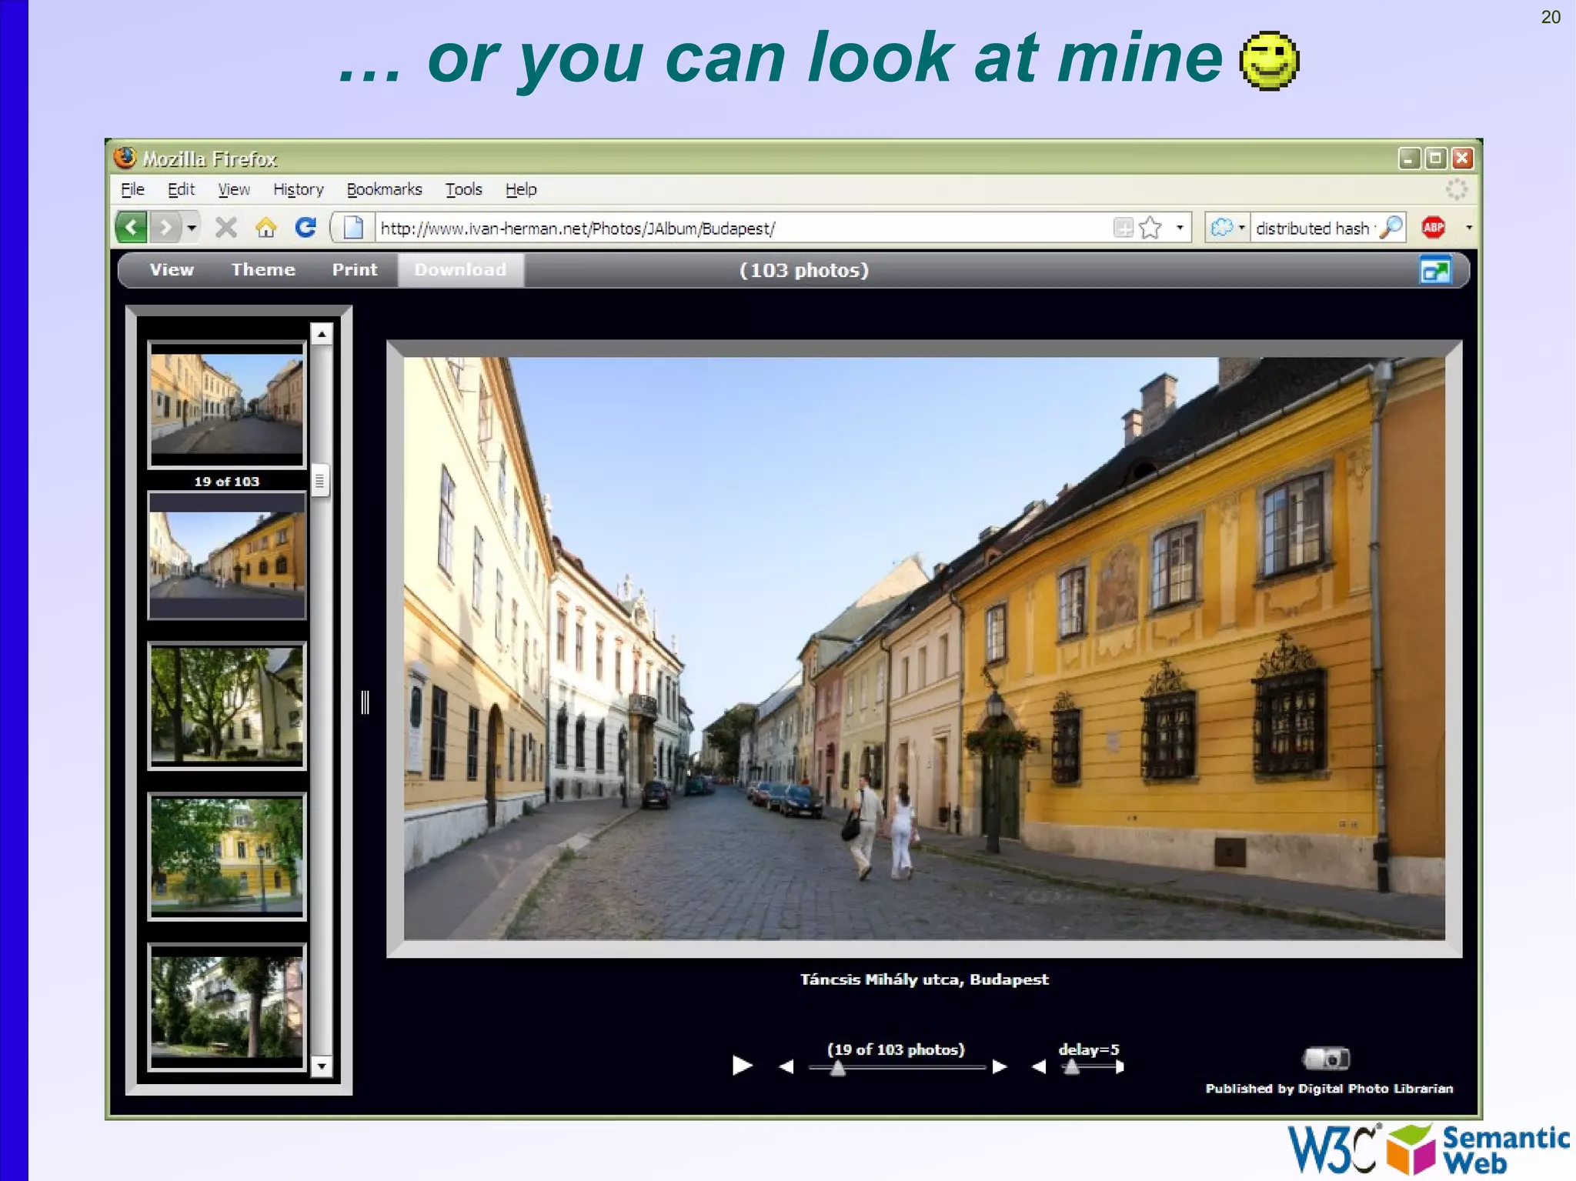1576x1181 pixels.
Task: Bookmark this page with the star icon
Action: 1150,228
